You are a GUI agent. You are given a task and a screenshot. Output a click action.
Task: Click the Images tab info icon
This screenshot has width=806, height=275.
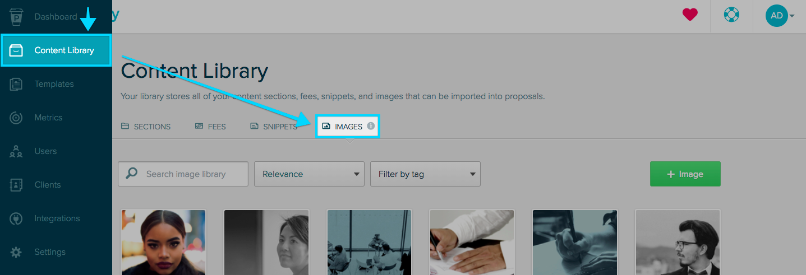(371, 126)
